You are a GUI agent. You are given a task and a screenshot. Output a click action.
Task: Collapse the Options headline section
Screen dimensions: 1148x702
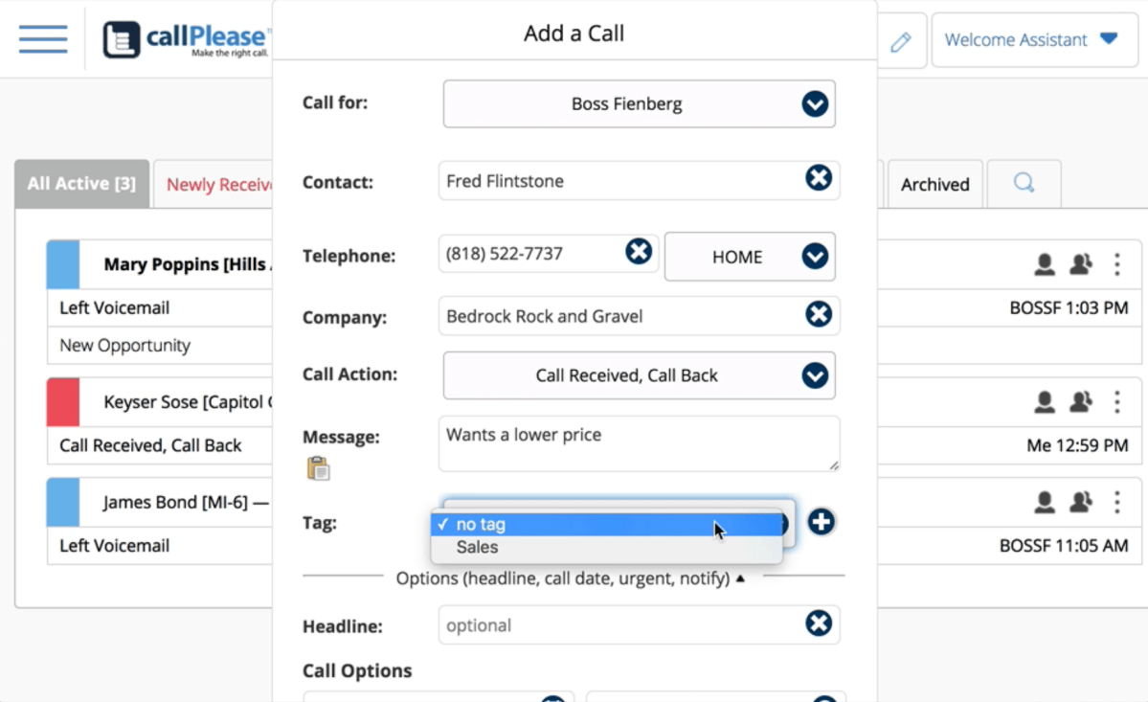739,578
